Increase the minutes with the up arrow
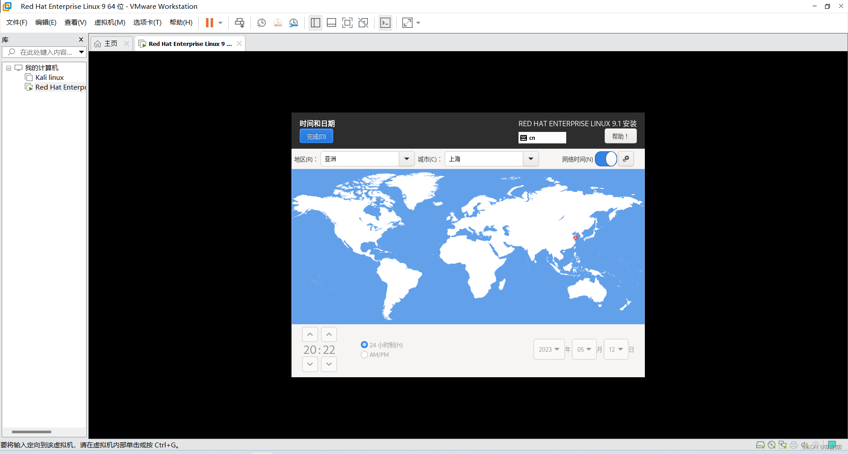 (329, 334)
